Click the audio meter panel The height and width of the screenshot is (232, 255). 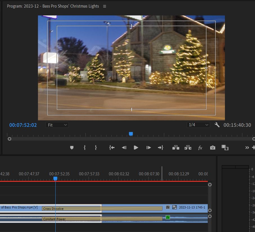click(x=235, y=198)
